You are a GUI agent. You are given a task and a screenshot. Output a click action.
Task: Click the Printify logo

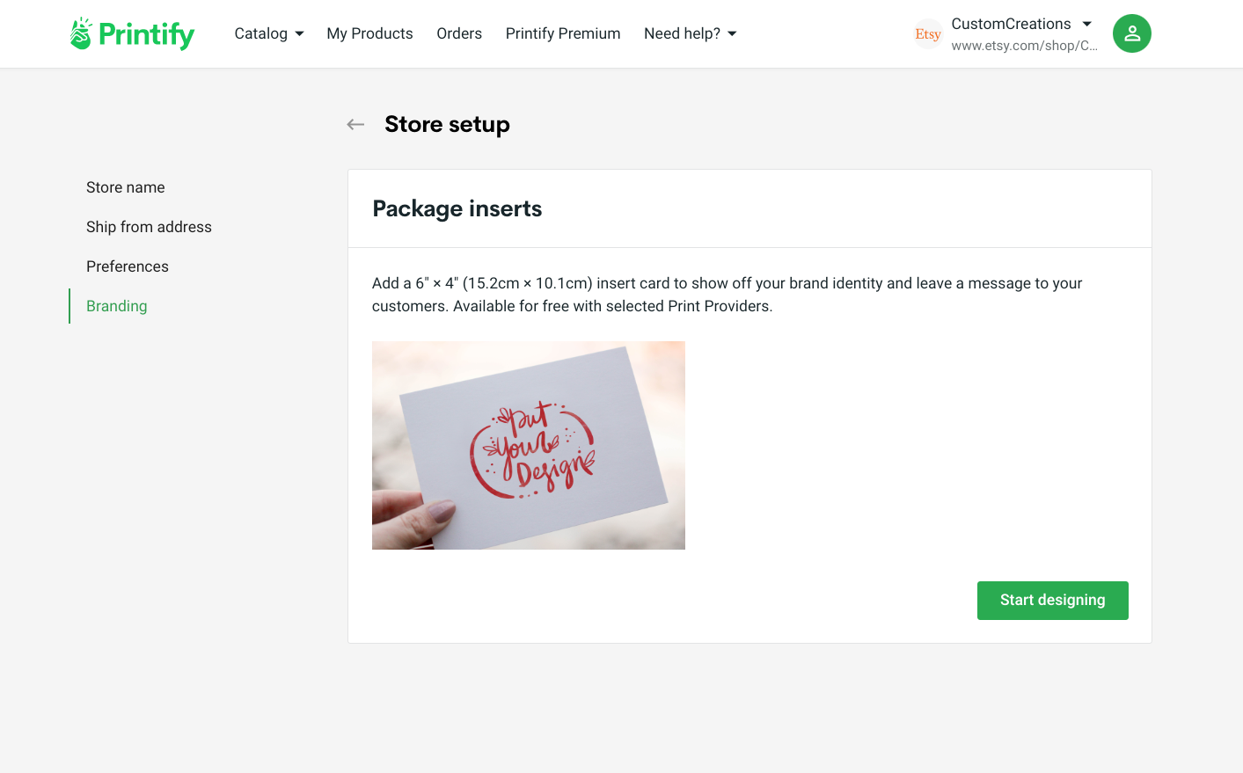point(131,33)
